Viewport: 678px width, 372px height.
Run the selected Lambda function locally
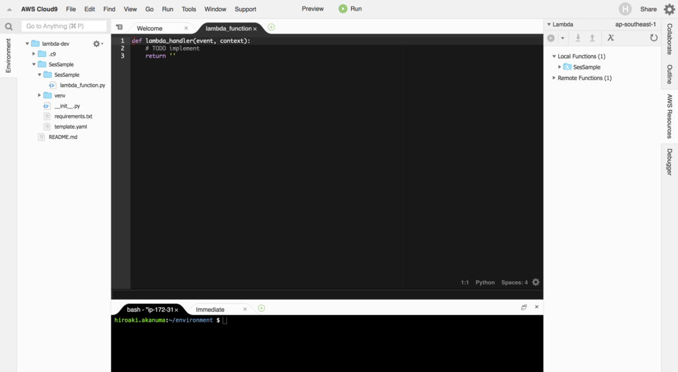tap(551, 38)
